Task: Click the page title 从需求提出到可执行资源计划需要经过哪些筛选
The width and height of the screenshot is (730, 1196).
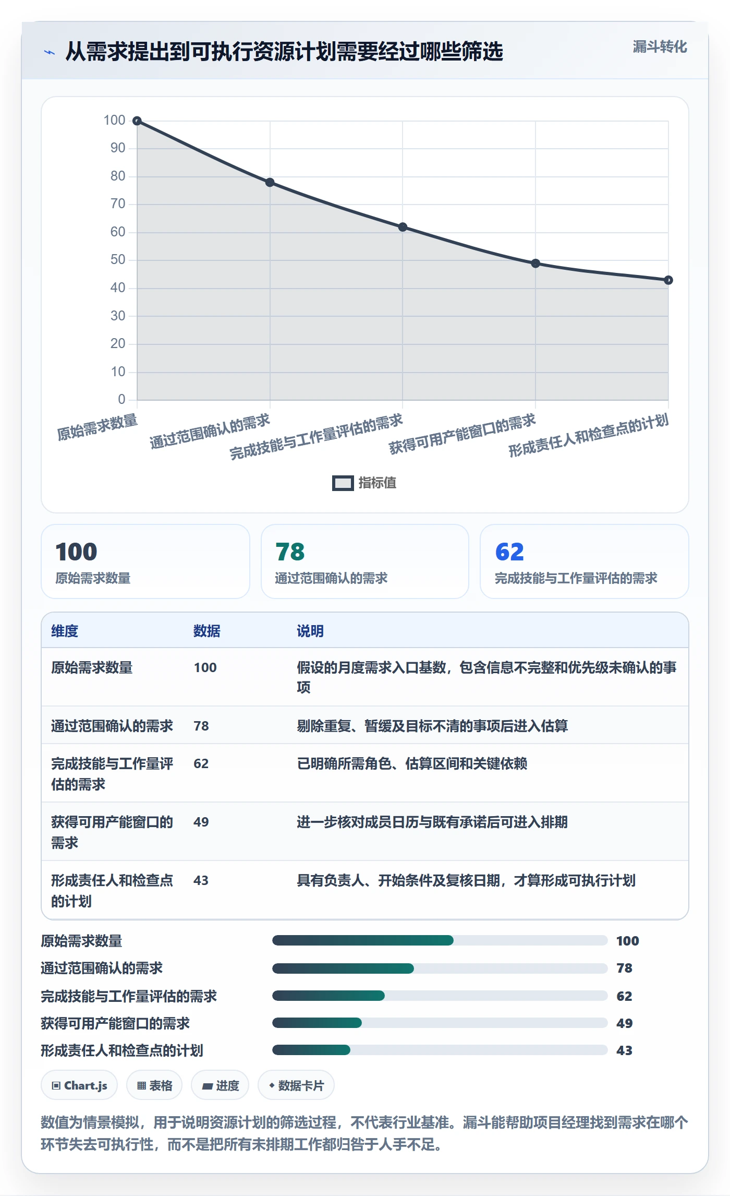Action: [x=284, y=52]
